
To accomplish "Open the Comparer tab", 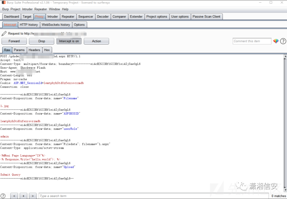I will tap(119, 16).
